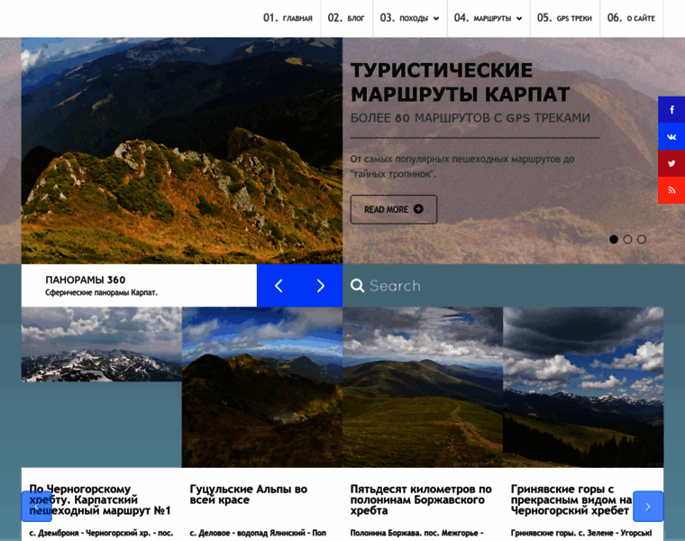685x541 pixels.
Task: Click route text с. Дземброня - Черногорский хр.
Action: pyautogui.click(x=101, y=533)
